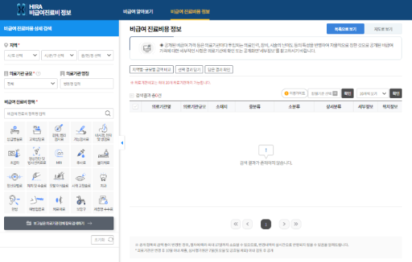Click 보고싶은 의료기관 전체항목 검색하기 button

(59, 223)
